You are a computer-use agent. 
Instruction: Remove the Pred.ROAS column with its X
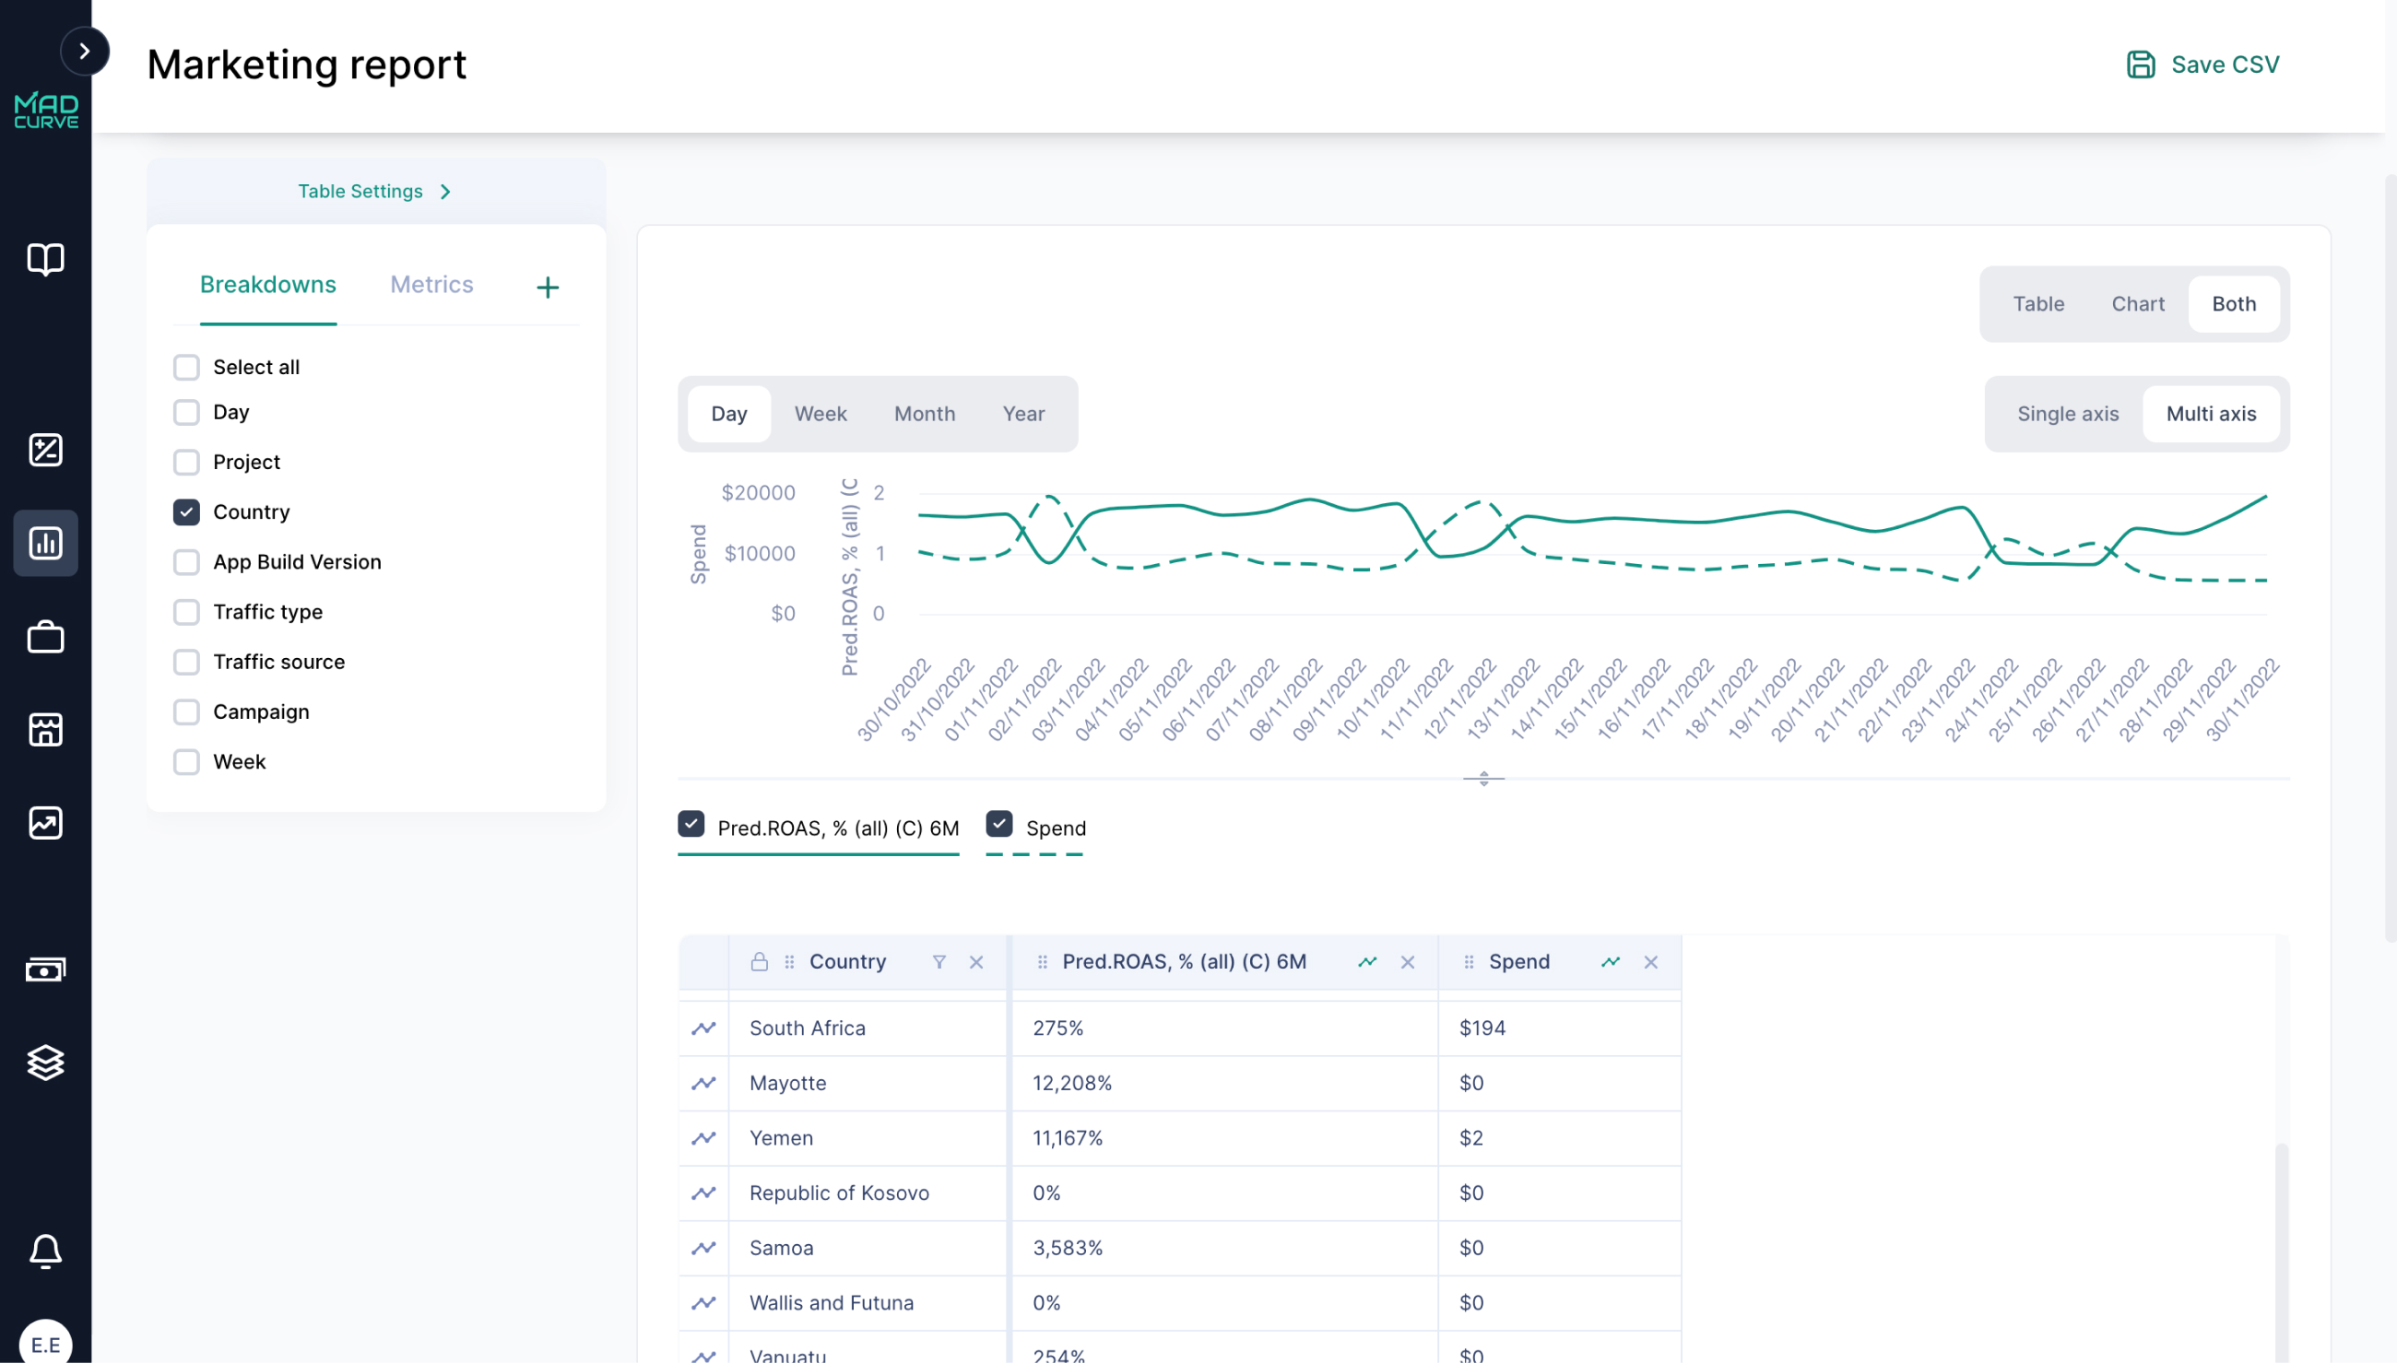tap(1407, 961)
